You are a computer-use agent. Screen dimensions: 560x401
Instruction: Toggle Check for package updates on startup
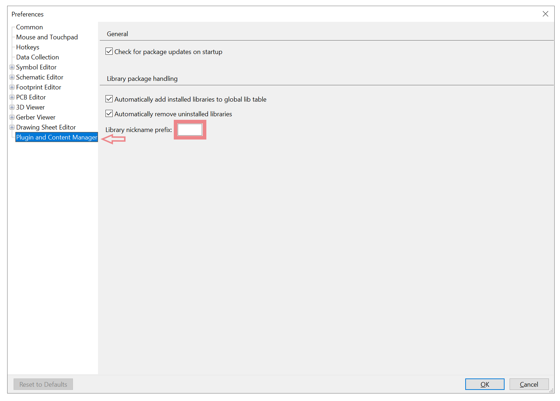(109, 52)
